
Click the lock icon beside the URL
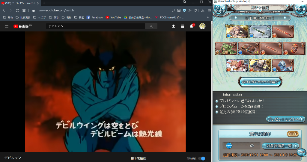34,10
